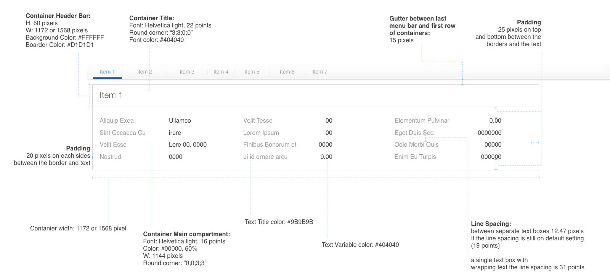610x275 pixels.
Task: Click the "ui id ornare arcu" label
Action: (265, 157)
